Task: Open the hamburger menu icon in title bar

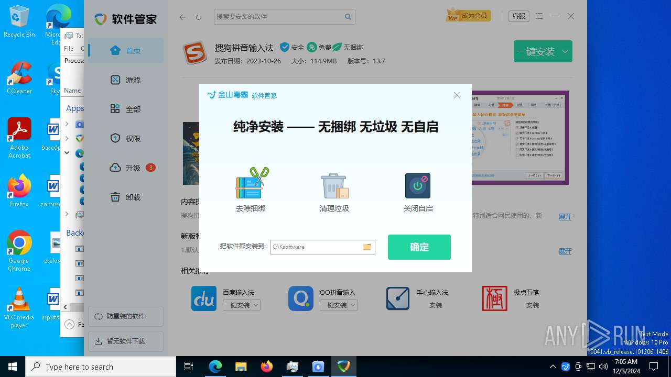Action: coord(540,16)
